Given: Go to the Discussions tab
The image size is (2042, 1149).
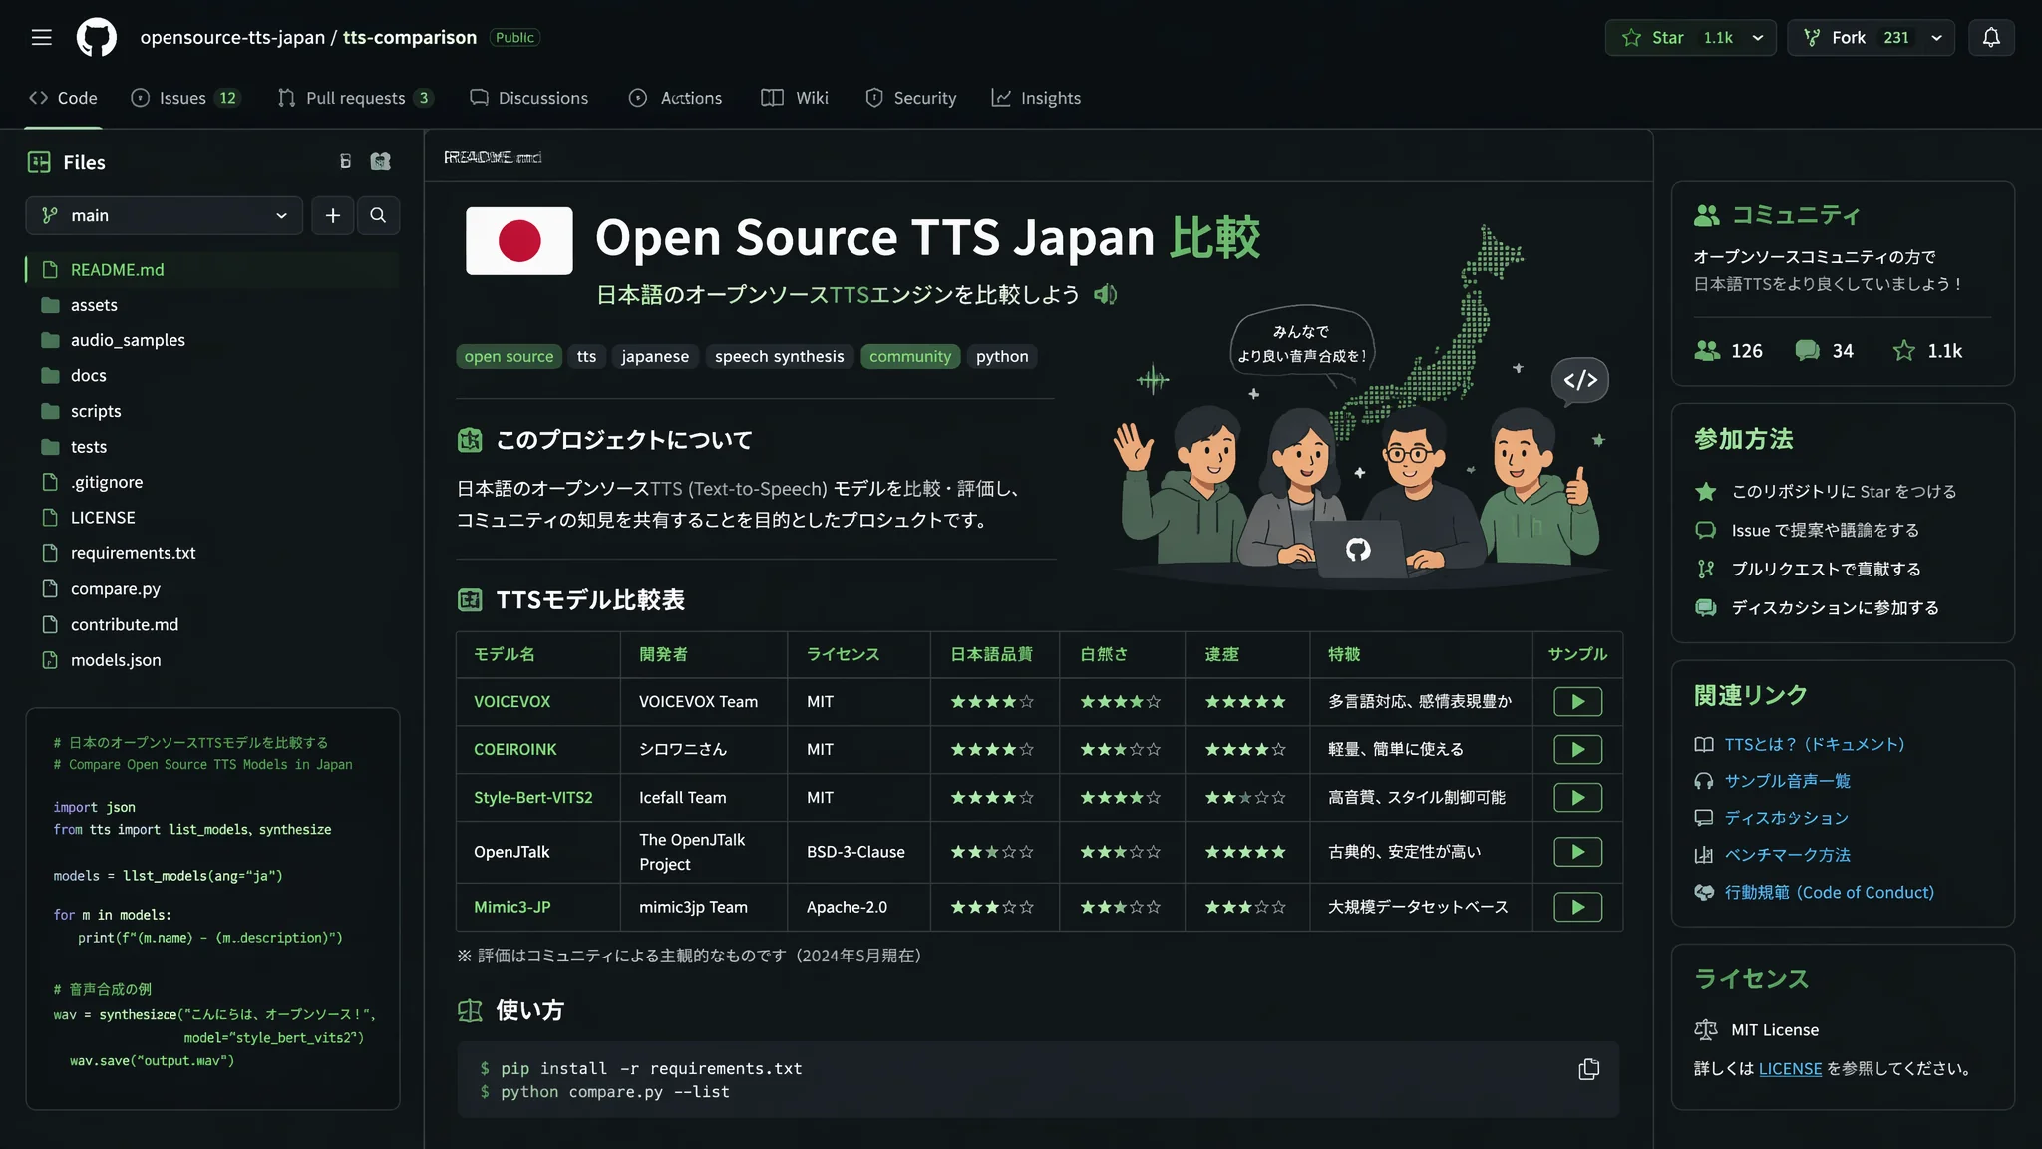Looking at the screenshot, I should tap(529, 98).
